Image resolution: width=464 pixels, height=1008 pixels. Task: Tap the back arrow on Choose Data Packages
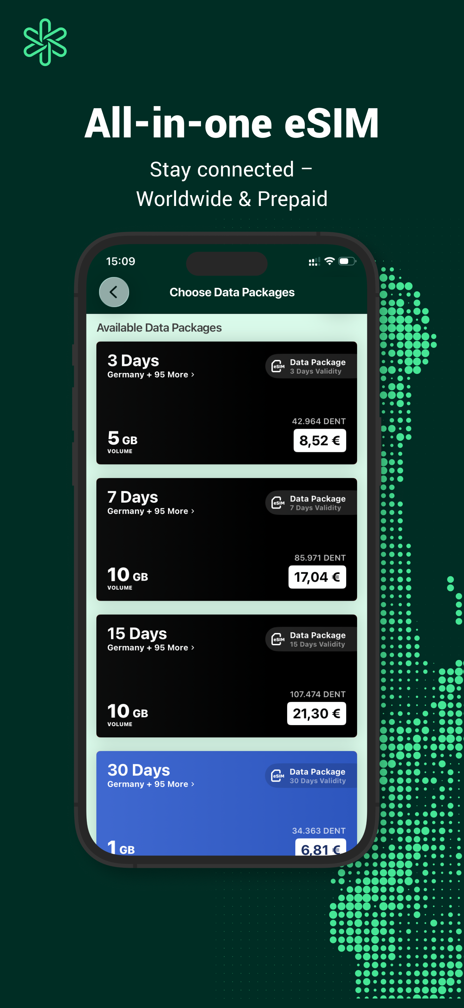(114, 292)
